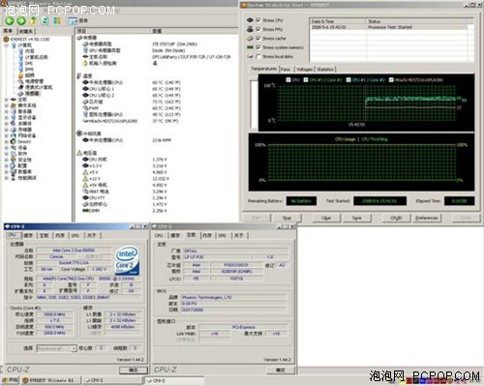
Task: Switch to the Fans tab in stability test
Action: [286, 69]
